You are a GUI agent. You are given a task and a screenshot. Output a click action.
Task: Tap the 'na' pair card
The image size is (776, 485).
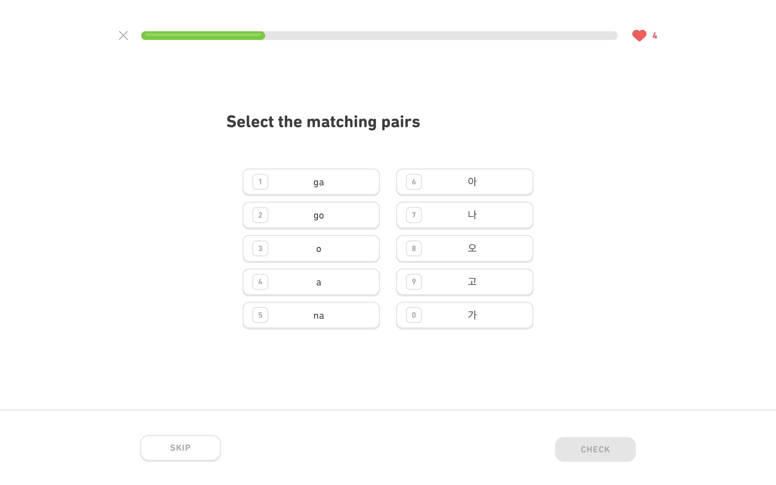(311, 315)
